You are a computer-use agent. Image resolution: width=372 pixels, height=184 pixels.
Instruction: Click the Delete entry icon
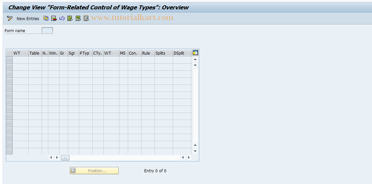pyautogui.click(x=54, y=18)
